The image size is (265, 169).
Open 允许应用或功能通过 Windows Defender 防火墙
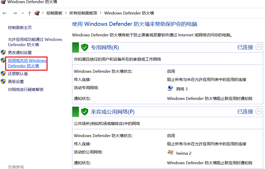click(x=35, y=42)
